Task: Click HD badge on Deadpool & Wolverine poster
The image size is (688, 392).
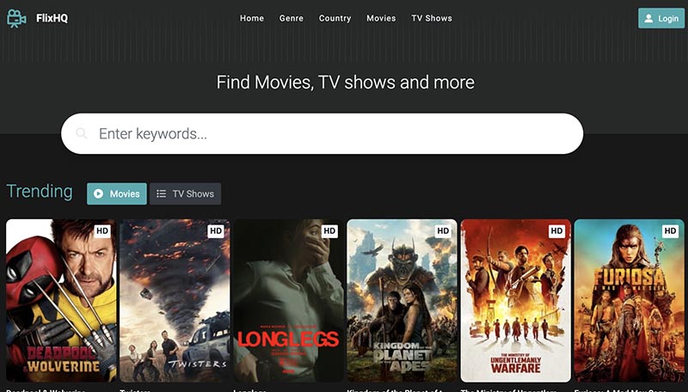Action: (x=102, y=231)
